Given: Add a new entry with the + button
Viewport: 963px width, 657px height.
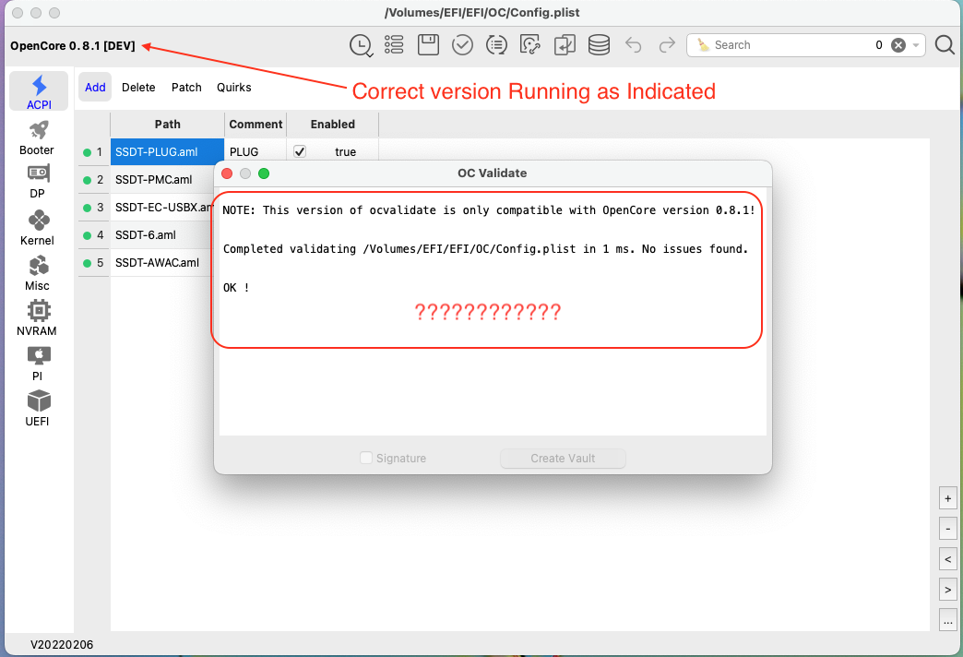Looking at the screenshot, I should (947, 497).
